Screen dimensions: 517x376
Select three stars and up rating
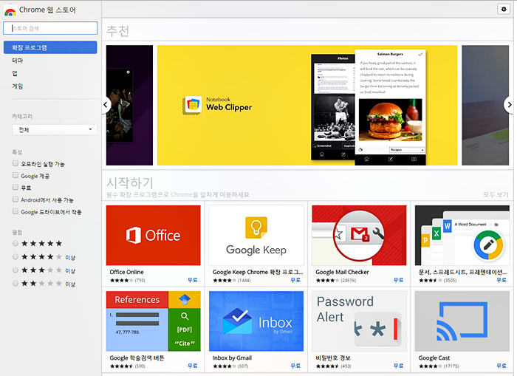point(16,270)
